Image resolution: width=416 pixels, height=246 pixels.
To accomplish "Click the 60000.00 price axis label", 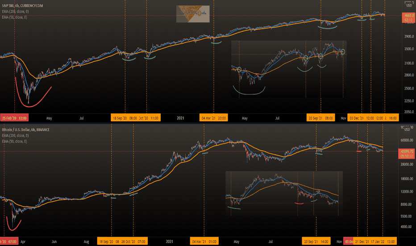I will coord(407,140).
